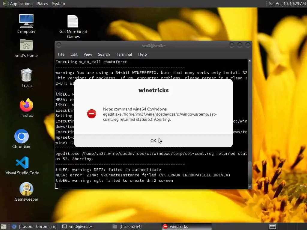Open the terminal Help menu
Screen dimensions: 307x230
(x=142, y=55)
